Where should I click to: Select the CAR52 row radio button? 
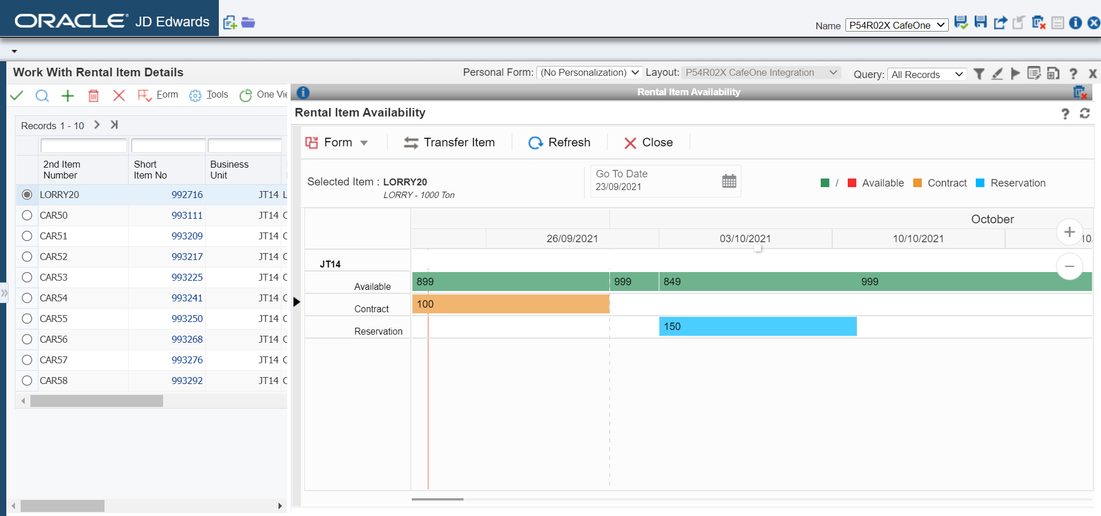pyautogui.click(x=27, y=257)
